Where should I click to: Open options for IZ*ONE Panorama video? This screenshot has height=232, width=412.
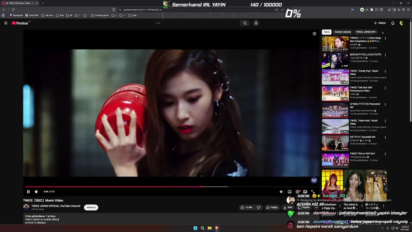pos(385,104)
